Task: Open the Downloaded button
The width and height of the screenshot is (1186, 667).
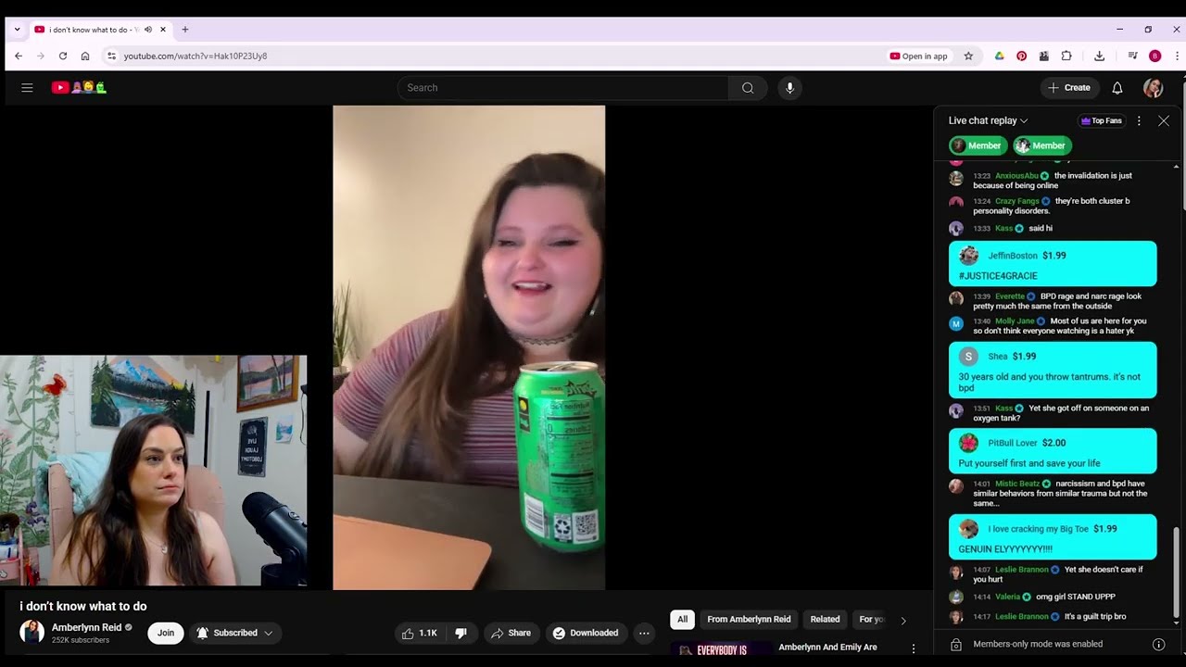Action: tap(586, 633)
